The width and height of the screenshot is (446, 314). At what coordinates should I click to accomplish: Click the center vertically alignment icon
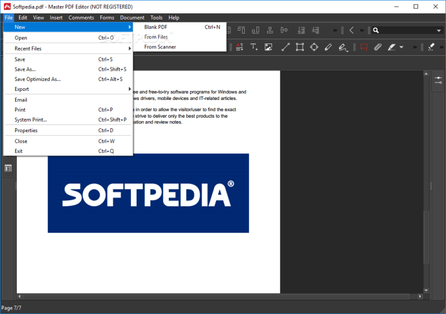[270, 30]
